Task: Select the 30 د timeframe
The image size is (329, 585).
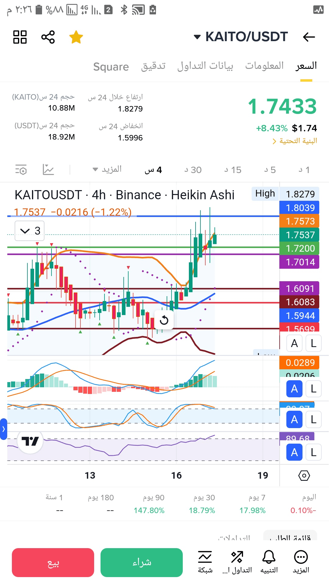Action: pos(193,170)
